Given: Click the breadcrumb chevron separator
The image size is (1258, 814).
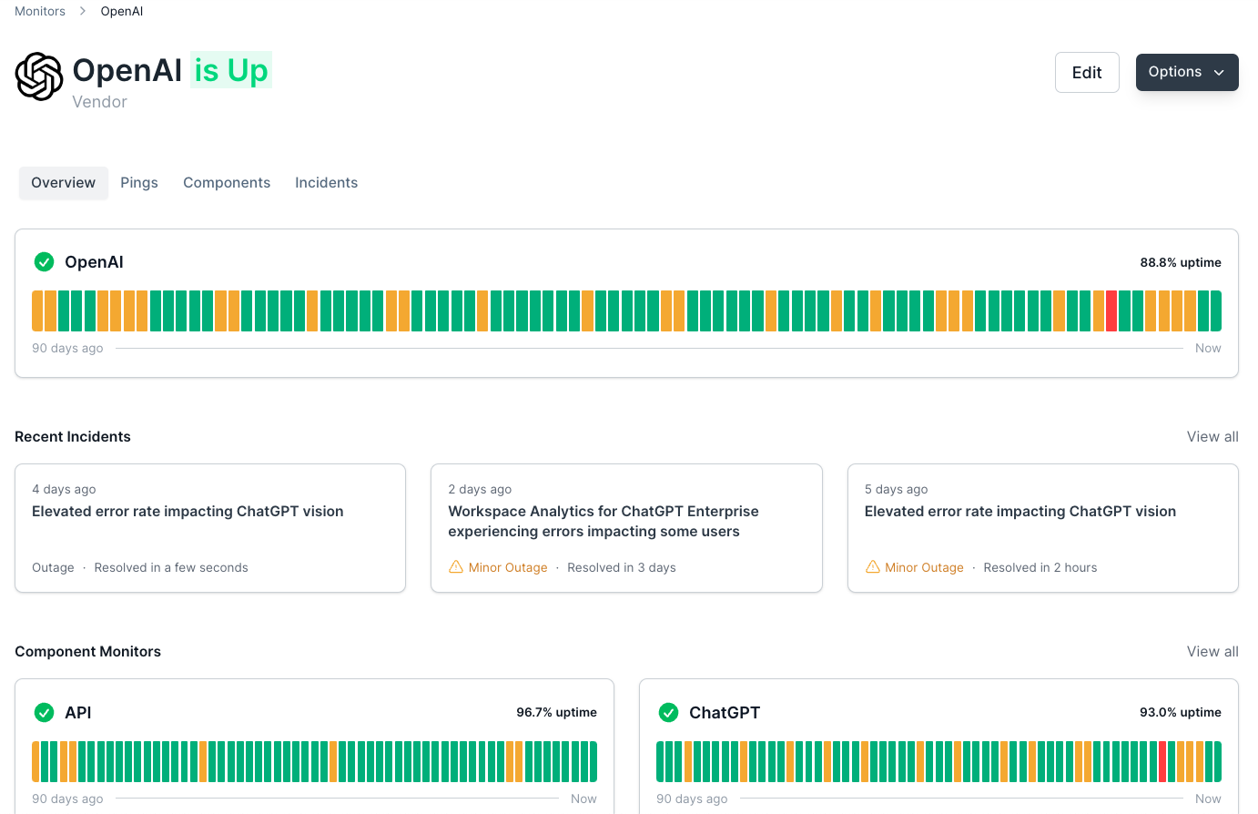Looking at the screenshot, I should (83, 11).
